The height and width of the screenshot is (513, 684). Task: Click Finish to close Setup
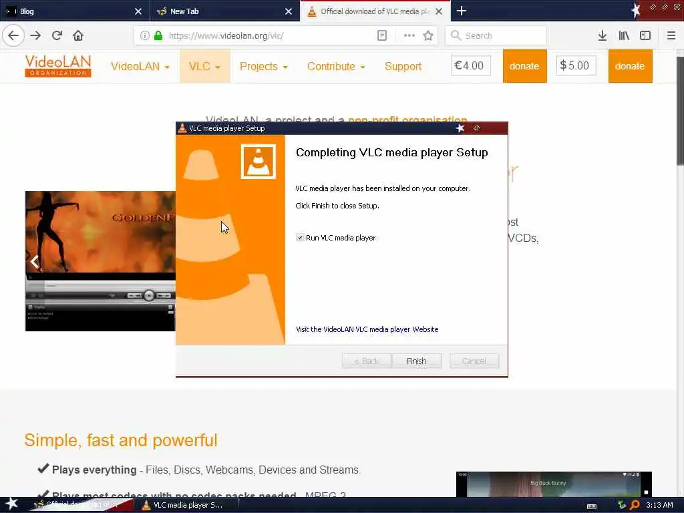coord(417,361)
